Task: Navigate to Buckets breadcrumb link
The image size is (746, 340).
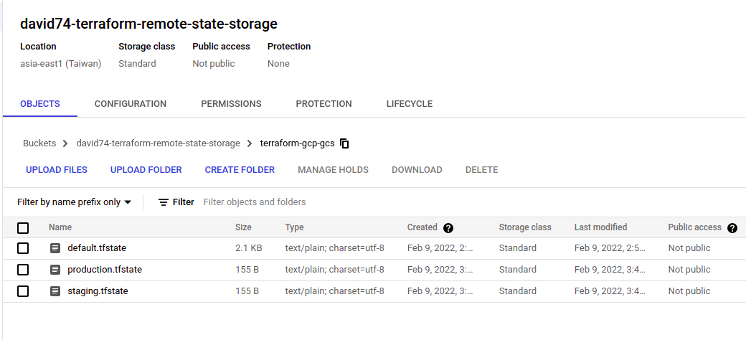Action: point(39,143)
